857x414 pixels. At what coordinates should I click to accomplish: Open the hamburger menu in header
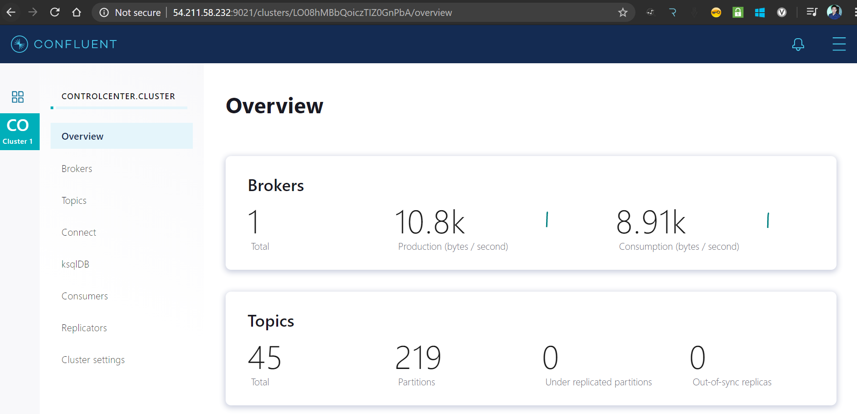[839, 44]
